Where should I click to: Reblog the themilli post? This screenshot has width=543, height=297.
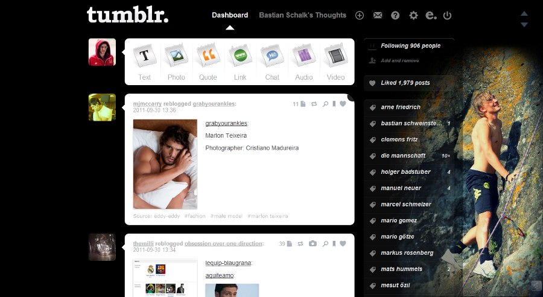300,244
